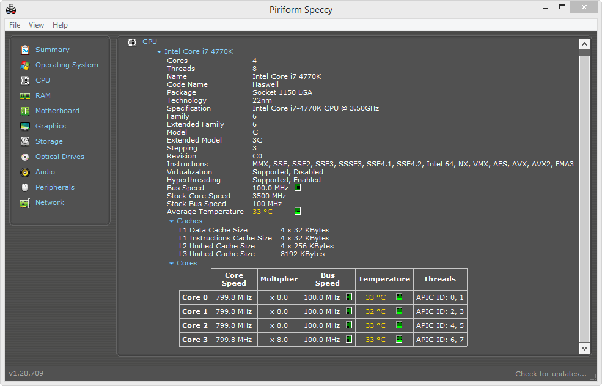Click the Caches section heading text

coord(189,221)
